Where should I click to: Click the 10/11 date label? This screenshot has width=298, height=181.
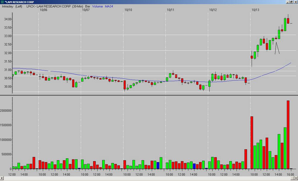[x=171, y=10]
